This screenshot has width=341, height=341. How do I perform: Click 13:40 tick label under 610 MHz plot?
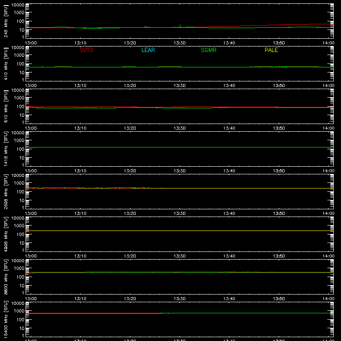point(229,128)
